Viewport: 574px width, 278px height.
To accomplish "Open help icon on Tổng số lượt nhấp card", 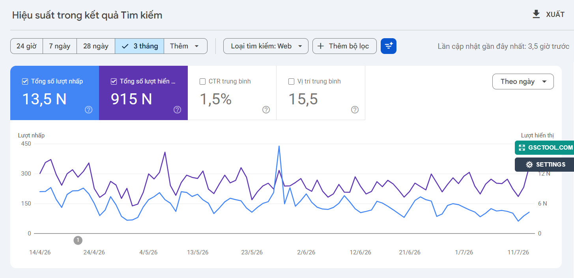I will click(x=89, y=110).
